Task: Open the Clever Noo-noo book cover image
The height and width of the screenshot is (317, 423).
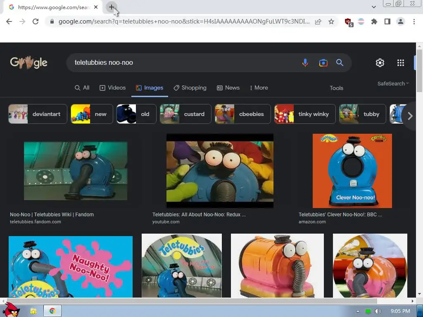Action: click(x=352, y=171)
